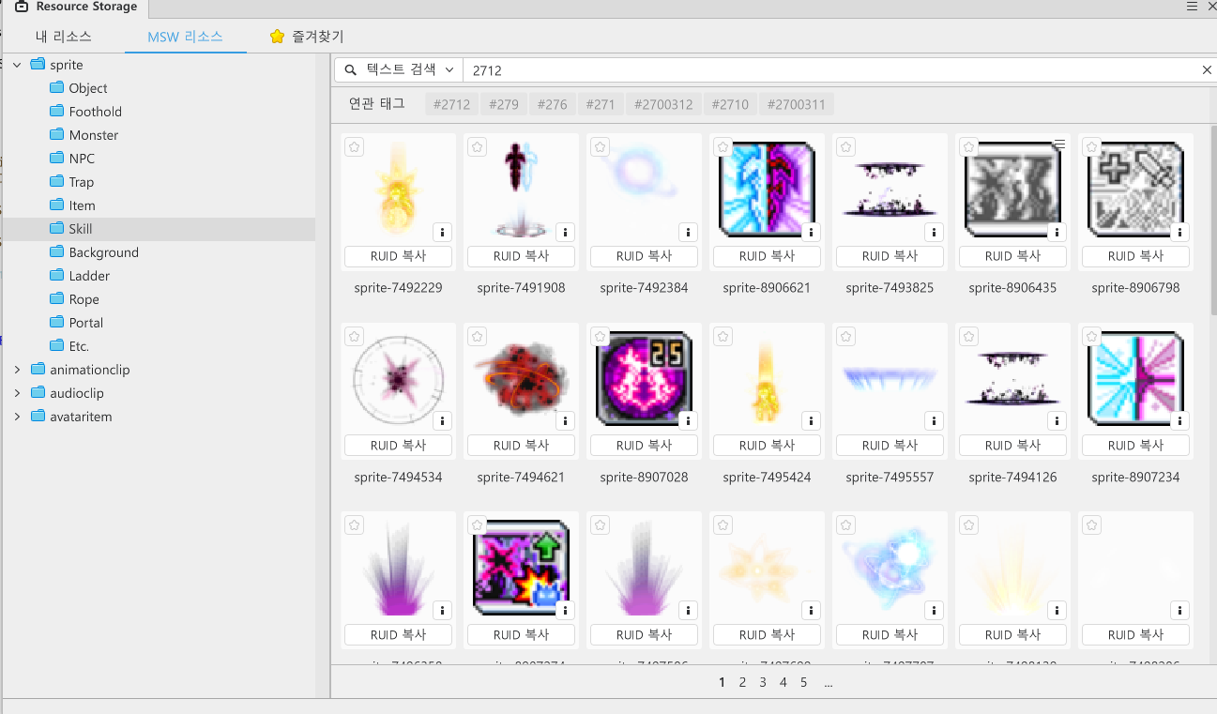The image size is (1217, 714).
Task: Collapse the sprite tree node
Action: 17,65
